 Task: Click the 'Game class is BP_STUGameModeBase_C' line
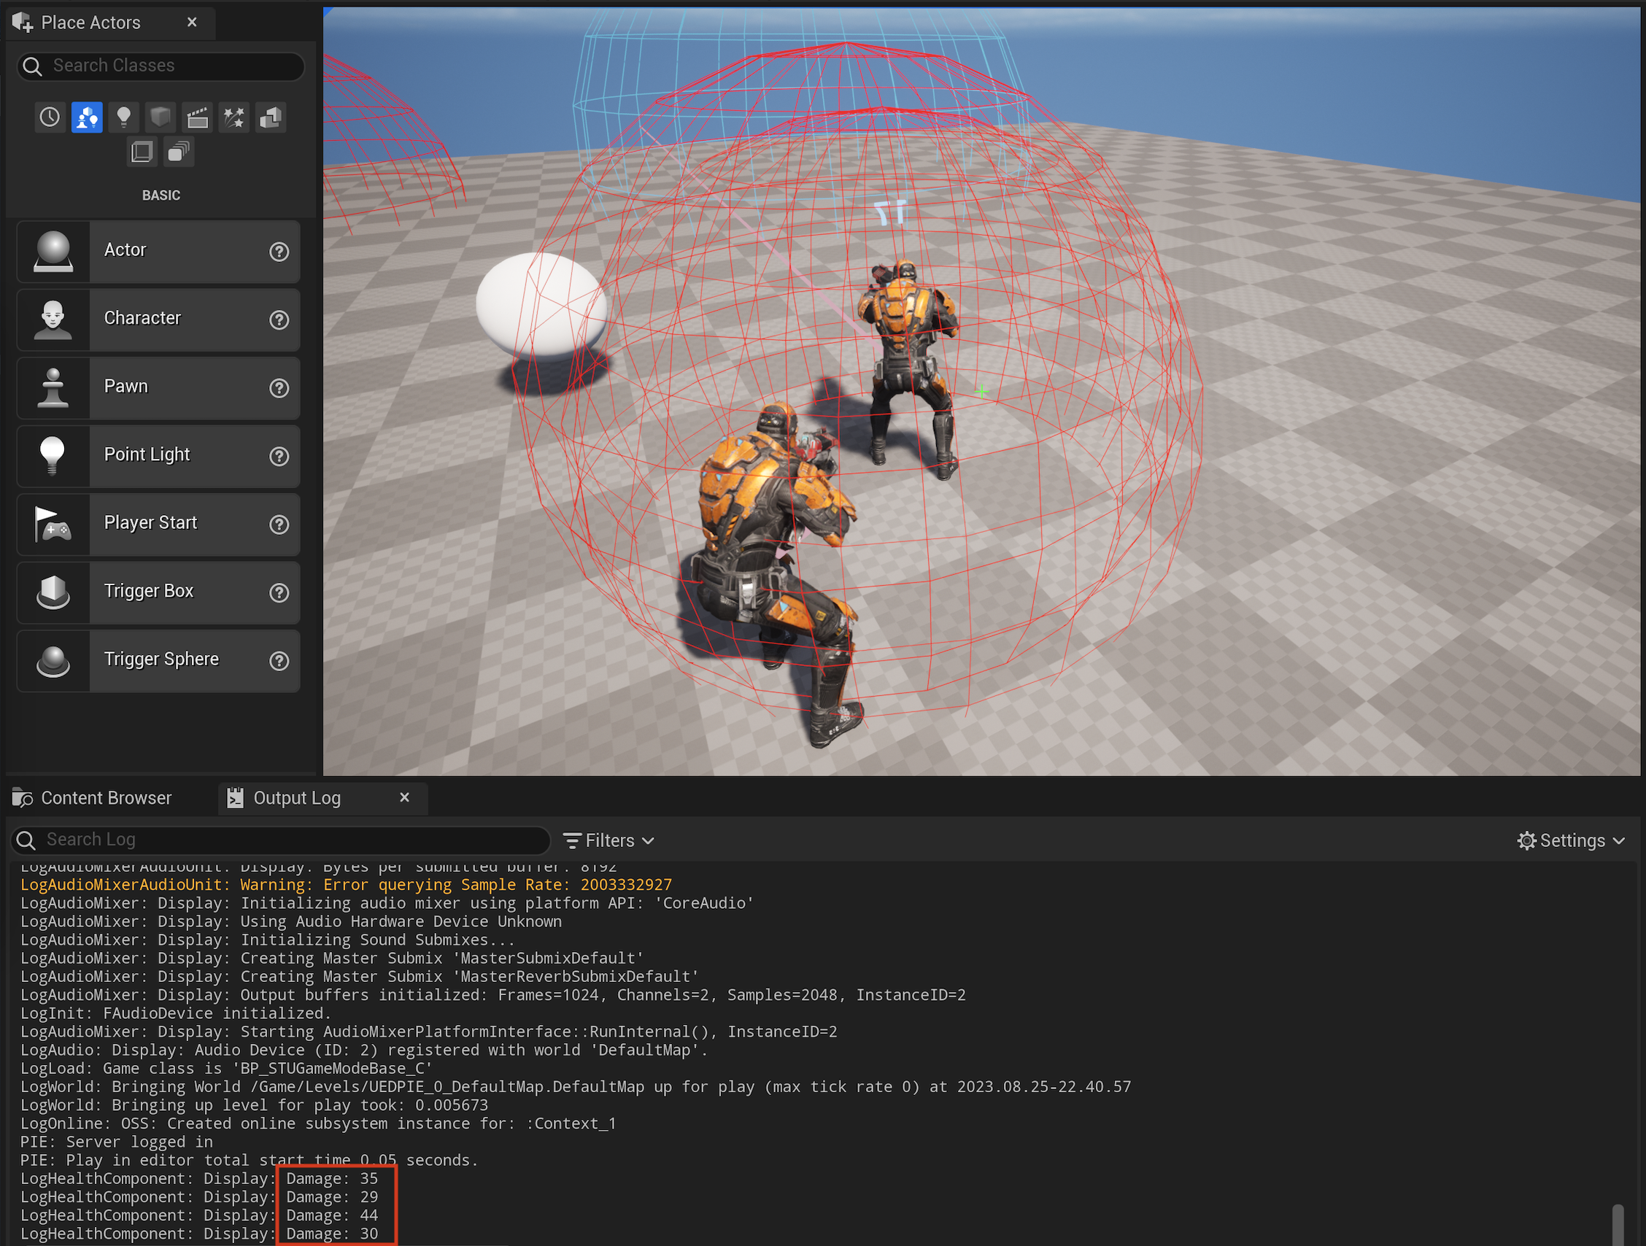(226, 1068)
